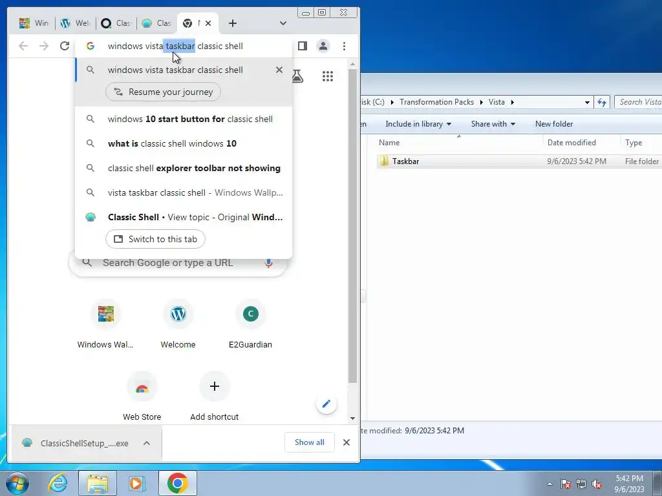Click the customize Chrome pencil button
This screenshot has width=662, height=496.
[x=326, y=404]
